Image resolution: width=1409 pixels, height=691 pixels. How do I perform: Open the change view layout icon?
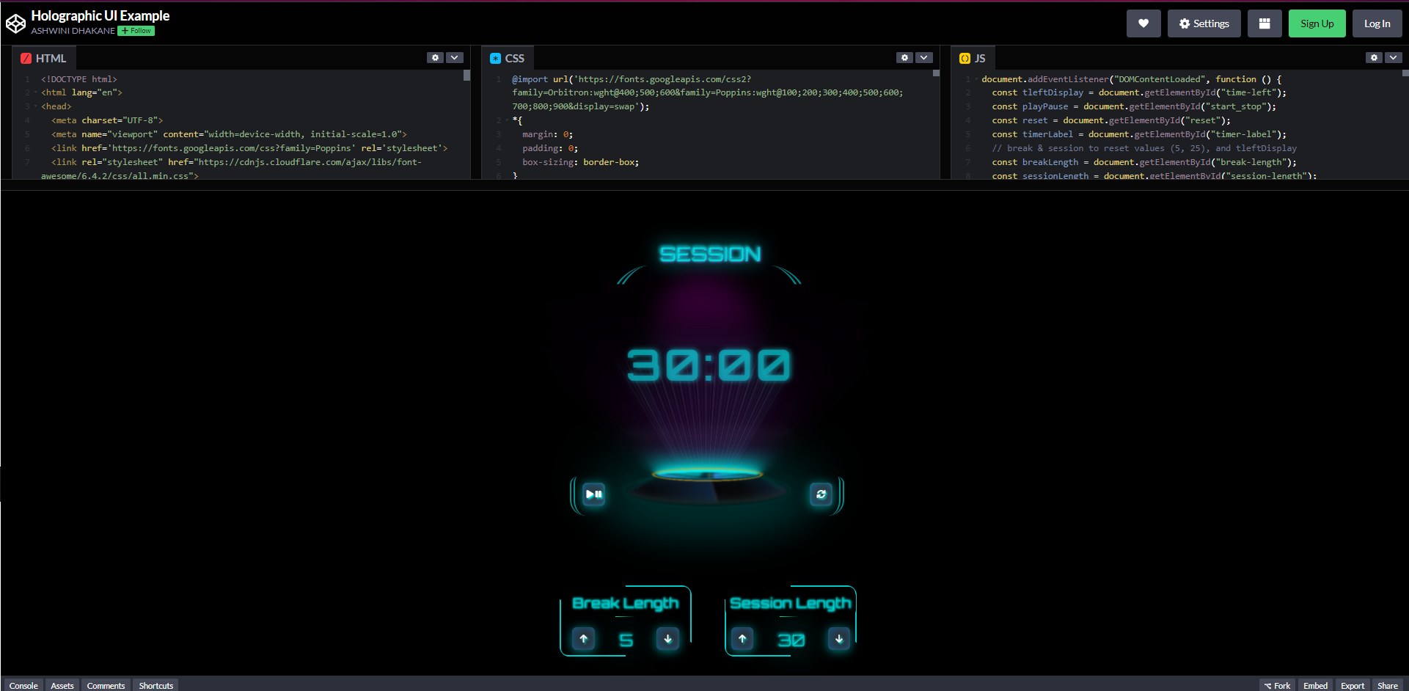pos(1264,23)
